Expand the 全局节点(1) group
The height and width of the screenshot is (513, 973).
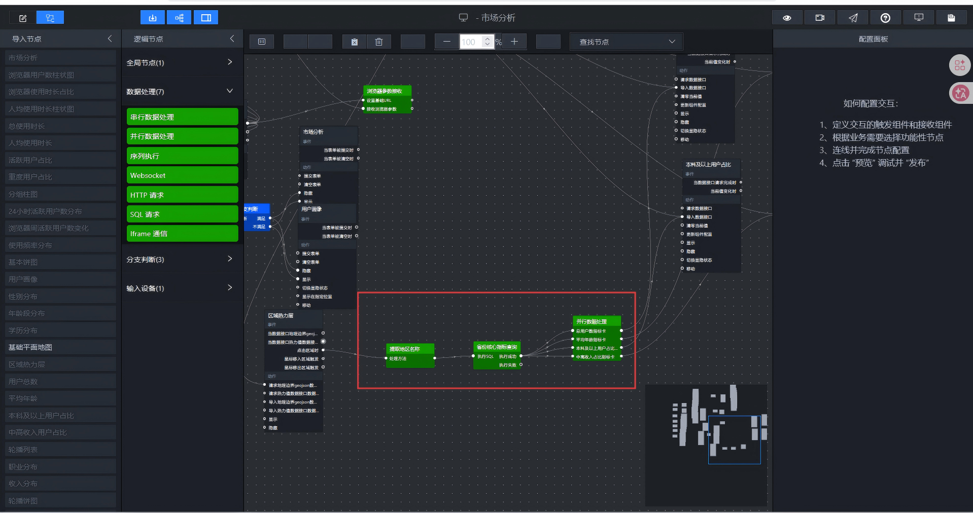(182, 62)
